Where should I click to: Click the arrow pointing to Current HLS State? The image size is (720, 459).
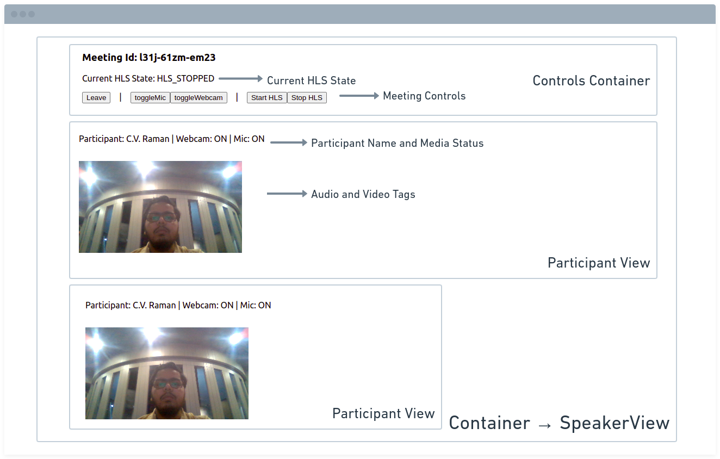tap(240, 79)
